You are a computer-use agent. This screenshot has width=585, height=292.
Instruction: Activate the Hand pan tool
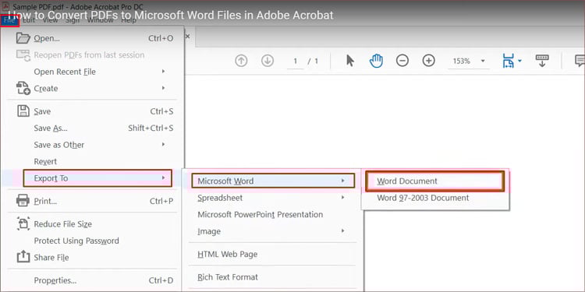[377, 60]
